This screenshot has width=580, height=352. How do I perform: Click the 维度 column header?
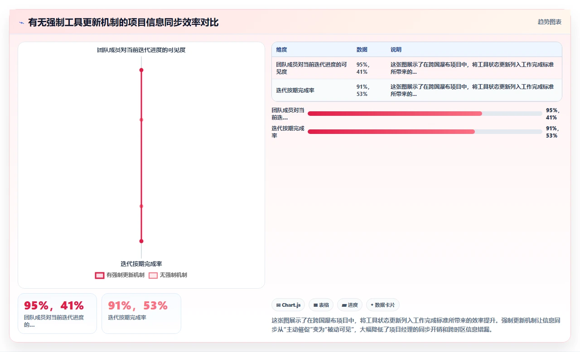[282, 50]
